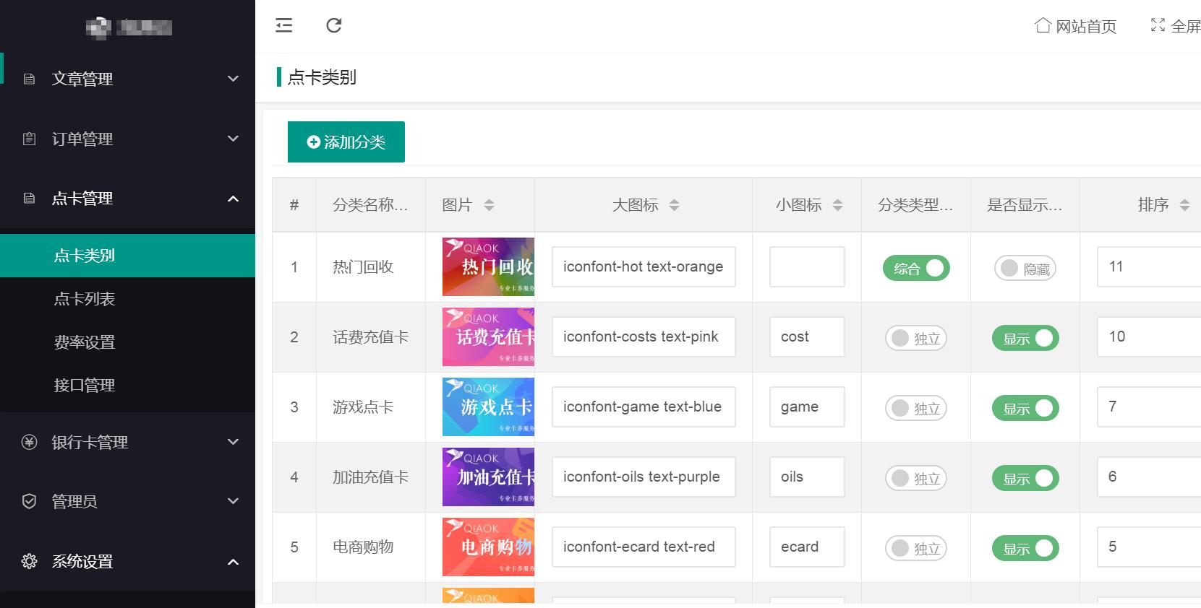Click the iconfont-oils text-purple input field
The height and width of the screenshot is (608, 1201).
[x=643, y=477]
